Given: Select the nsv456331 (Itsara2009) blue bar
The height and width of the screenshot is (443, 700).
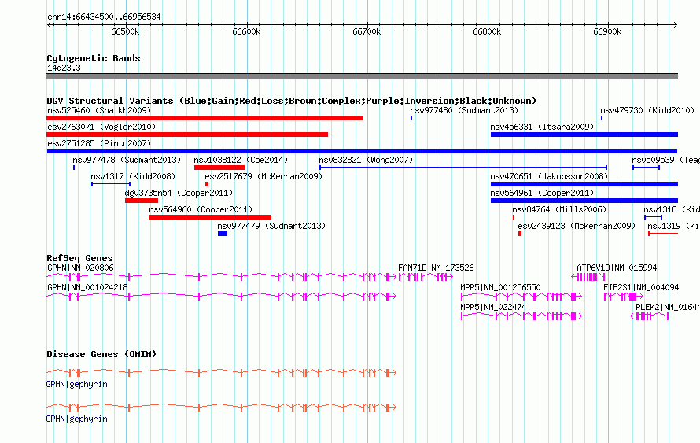Looking at the screenshot, I should (x=584, y=135).
